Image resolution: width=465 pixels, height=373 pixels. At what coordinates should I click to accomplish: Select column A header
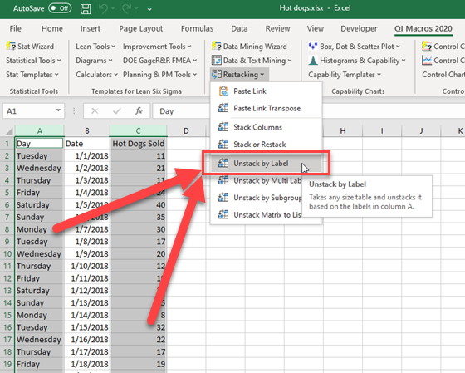40,130
